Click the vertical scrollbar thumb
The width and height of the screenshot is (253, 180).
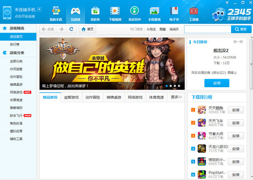(251, 64)
